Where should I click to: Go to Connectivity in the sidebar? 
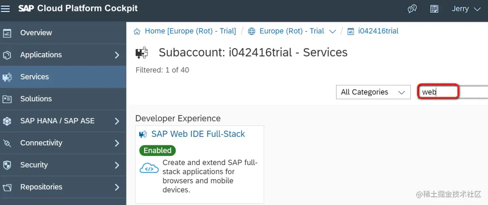point(41,143)
